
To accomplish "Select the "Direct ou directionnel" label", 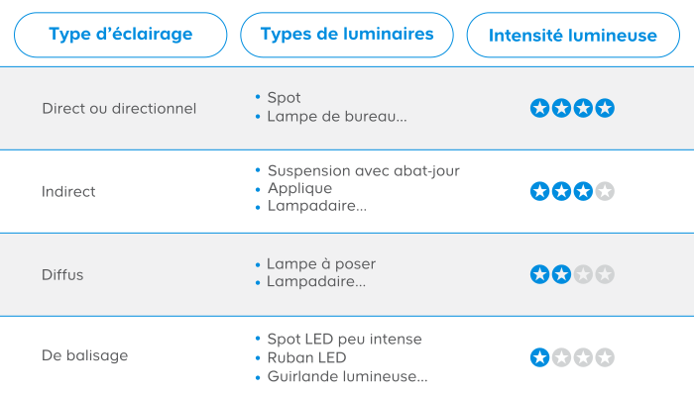I will (119, 109).
